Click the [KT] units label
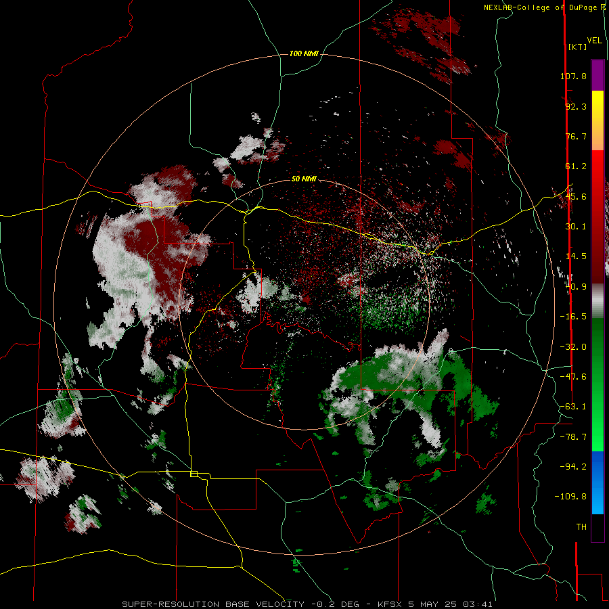The height and width of the screenshot is (609, 609). click(578, 47)
